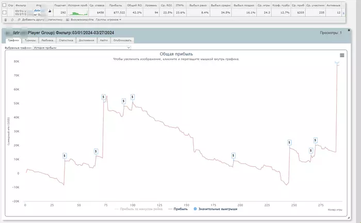Sort by the 'ITM%' column header

coord(179,5)
